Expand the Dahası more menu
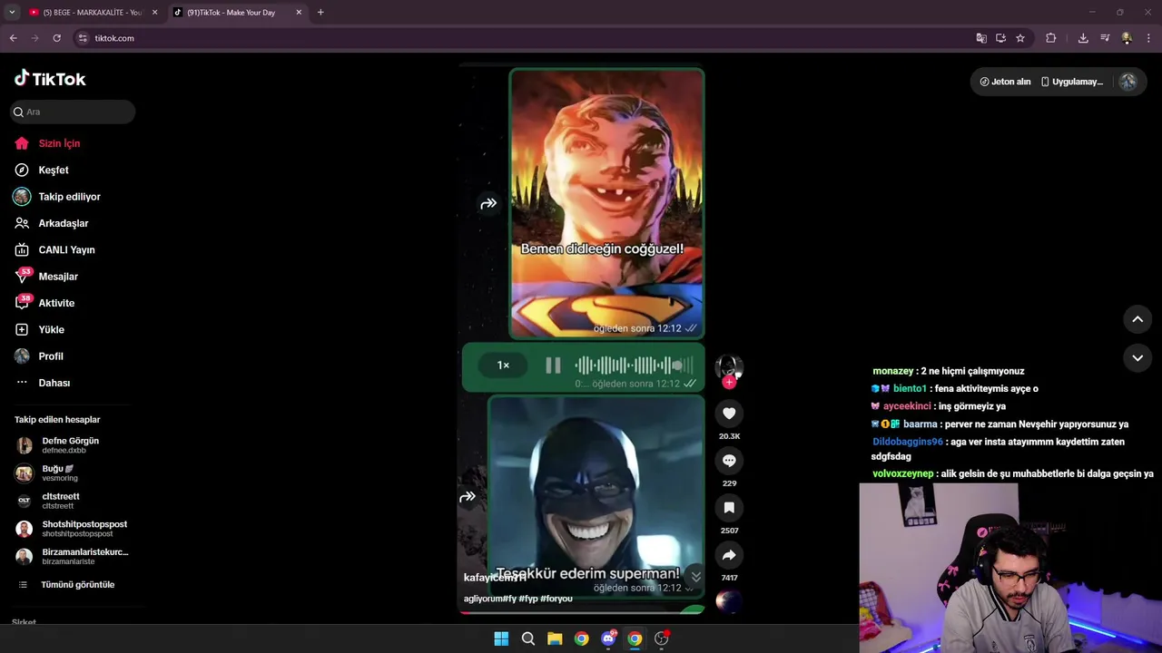 54,383
